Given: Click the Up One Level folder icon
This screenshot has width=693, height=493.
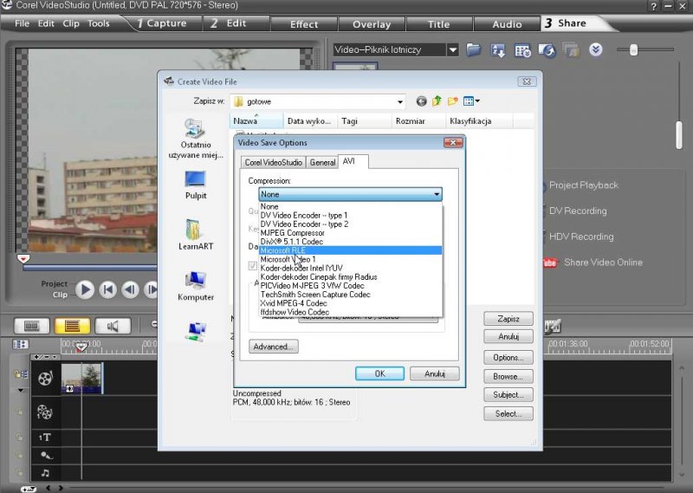Looking at the screenshot, I should coord(437,101).
